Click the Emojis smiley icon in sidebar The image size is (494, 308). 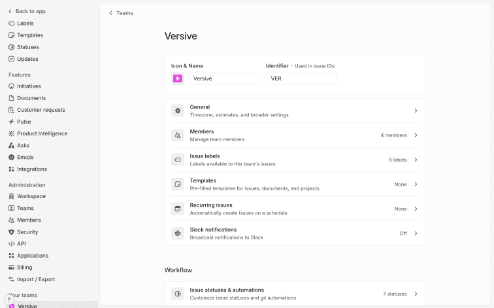click(11, 157)
